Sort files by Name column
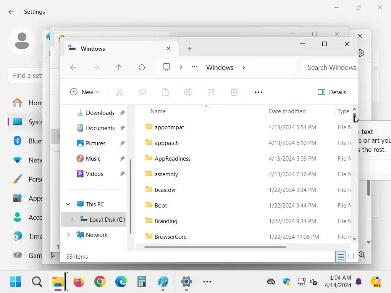The image size is (391, 293). pyautogui.click(x=158, y=111)
